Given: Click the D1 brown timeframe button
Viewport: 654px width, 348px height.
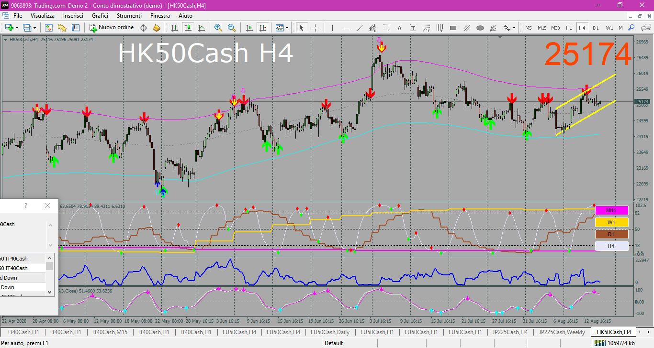Looking at the screenshot, I should tap(611, 234).
